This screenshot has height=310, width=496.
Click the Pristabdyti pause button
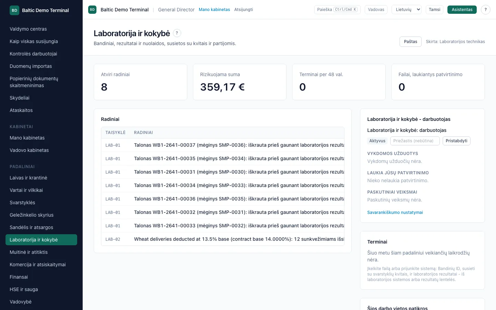[x=456, y=141]
